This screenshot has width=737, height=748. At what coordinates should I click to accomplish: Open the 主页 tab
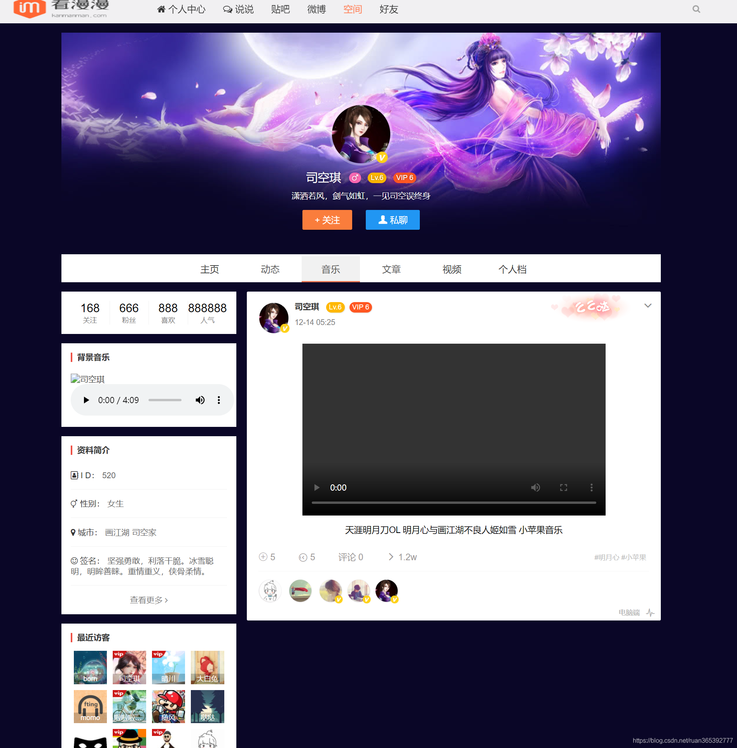pos(210,269)
